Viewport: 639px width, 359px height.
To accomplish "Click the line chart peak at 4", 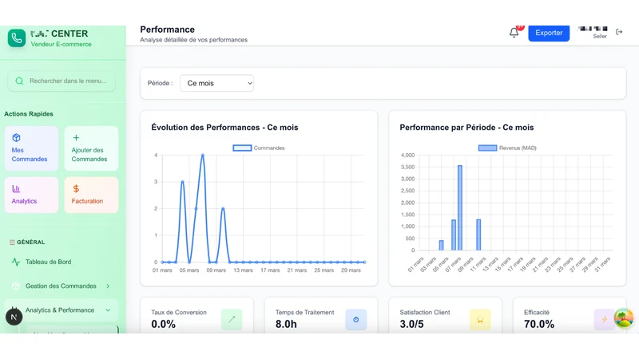I will [203, 155].
